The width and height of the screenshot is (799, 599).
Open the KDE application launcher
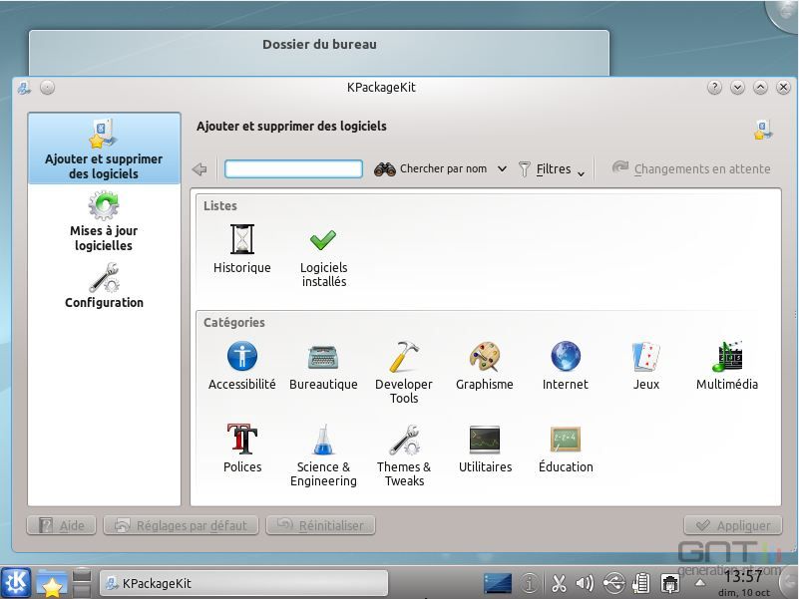tap(16, 582)
